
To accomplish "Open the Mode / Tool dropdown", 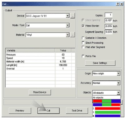I will point(68,25).
